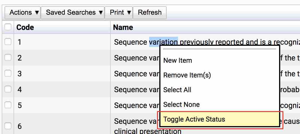This screenshot has width=300, height=134.
Task: Choose New Item from context menu
Action: pos(178,60)
